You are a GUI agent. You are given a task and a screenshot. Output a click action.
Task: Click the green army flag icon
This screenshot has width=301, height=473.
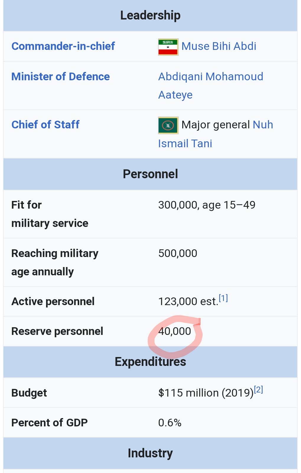[x=168, y=125]
